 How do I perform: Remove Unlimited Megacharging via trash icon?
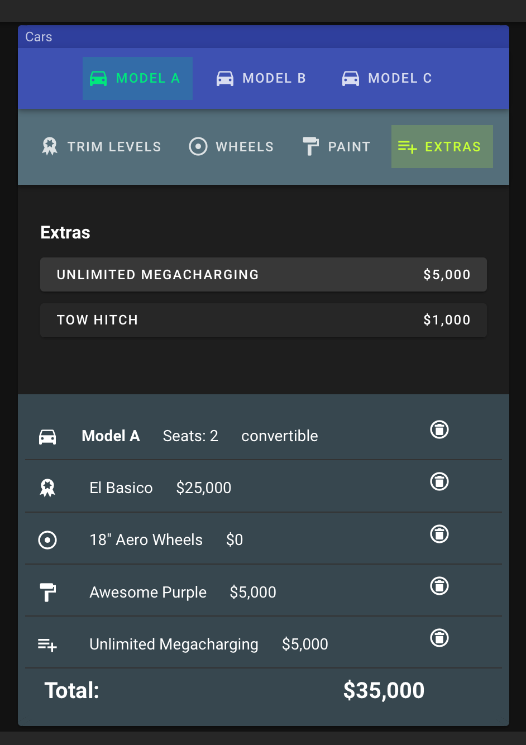[439, 638]
